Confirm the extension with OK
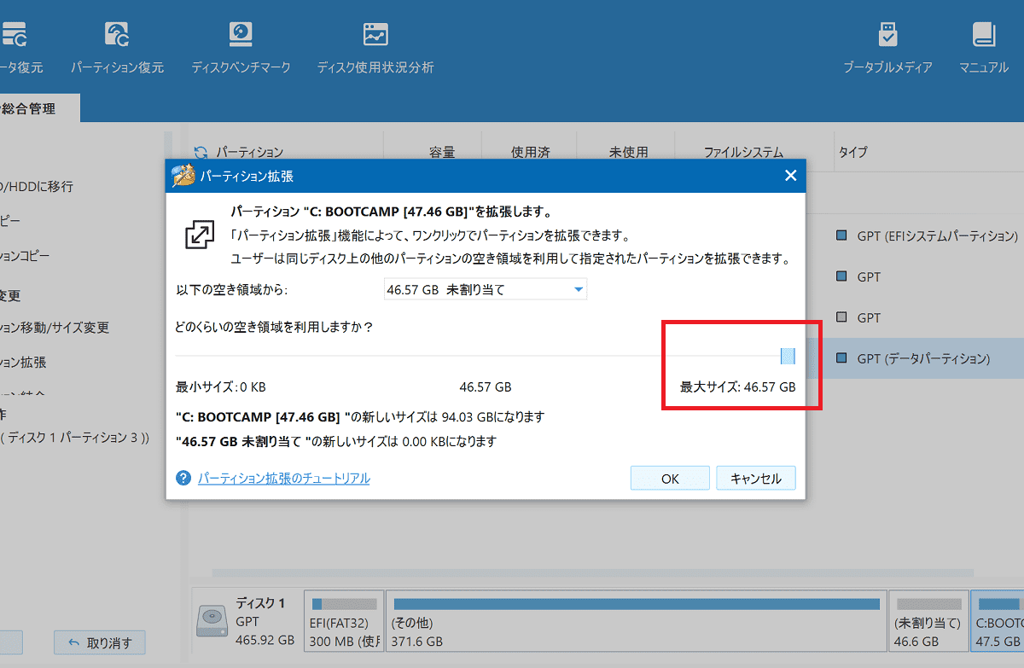 pos(670,479)
